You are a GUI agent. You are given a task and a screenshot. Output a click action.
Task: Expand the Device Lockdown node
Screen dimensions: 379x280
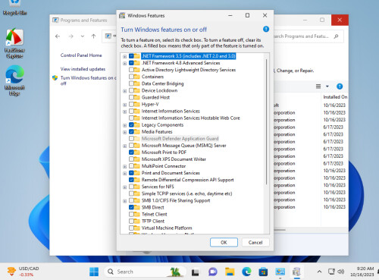(x=124, y=90)
